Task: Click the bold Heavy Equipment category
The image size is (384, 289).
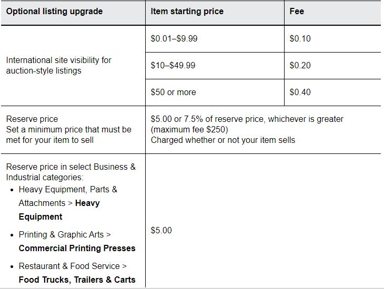Action: [x=59, y=210]
